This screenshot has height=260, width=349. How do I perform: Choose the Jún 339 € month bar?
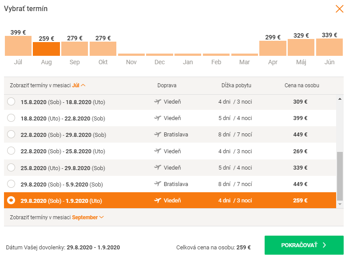pyautogui.click(x=329, y=47)
